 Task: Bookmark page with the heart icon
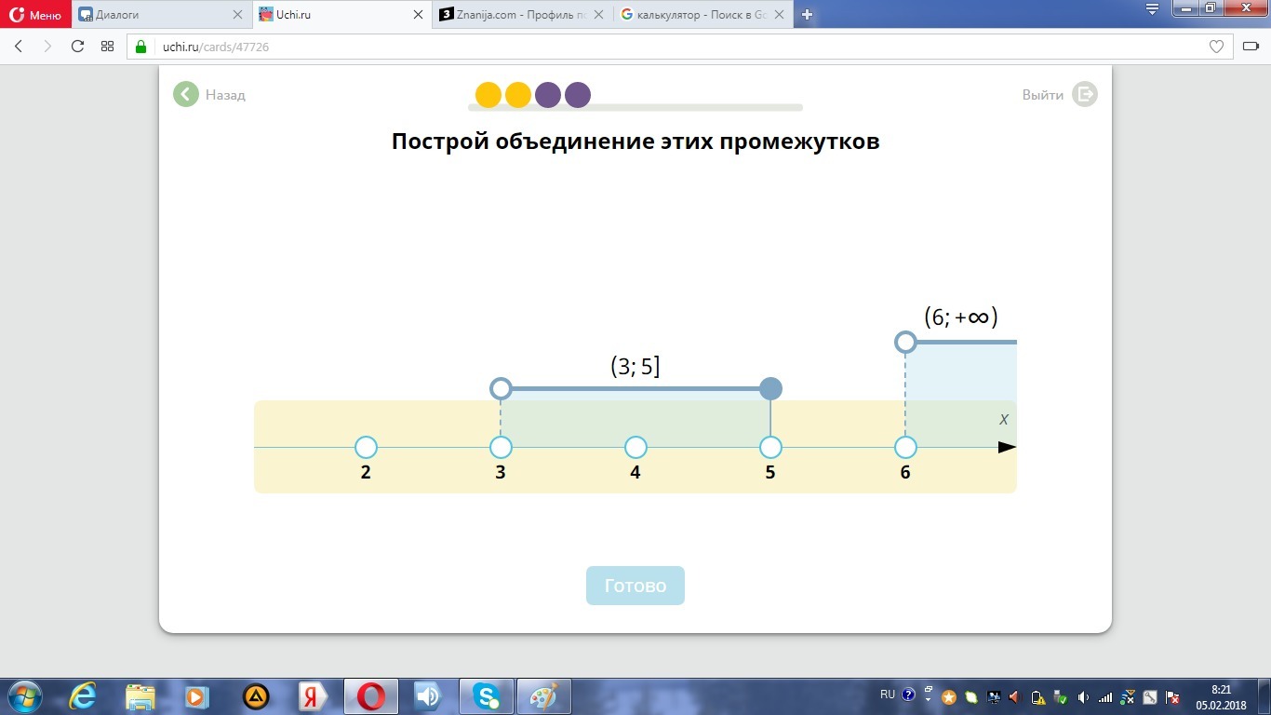(1216, 47)
